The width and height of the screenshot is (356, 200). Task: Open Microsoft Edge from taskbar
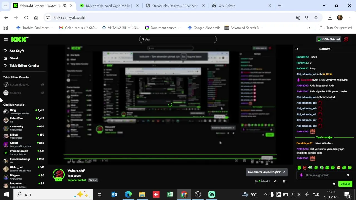coord(128,194)
